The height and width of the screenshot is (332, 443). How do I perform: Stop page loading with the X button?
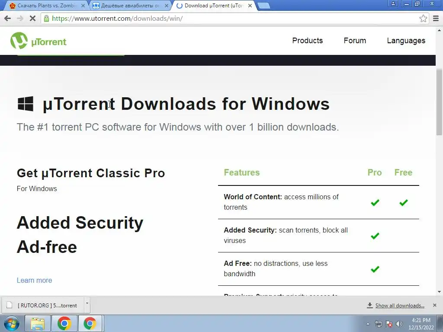(x=32, y=19)
